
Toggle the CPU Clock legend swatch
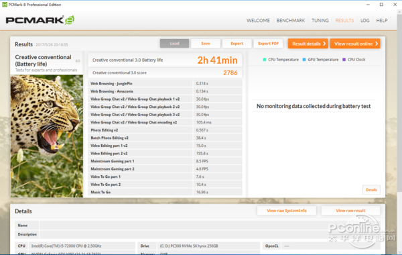pyautogui.click(x=344, y=60)
